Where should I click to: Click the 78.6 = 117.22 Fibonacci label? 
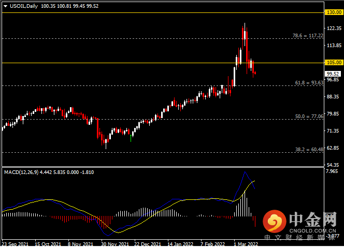pyautogui.click(x=308, y=36)
